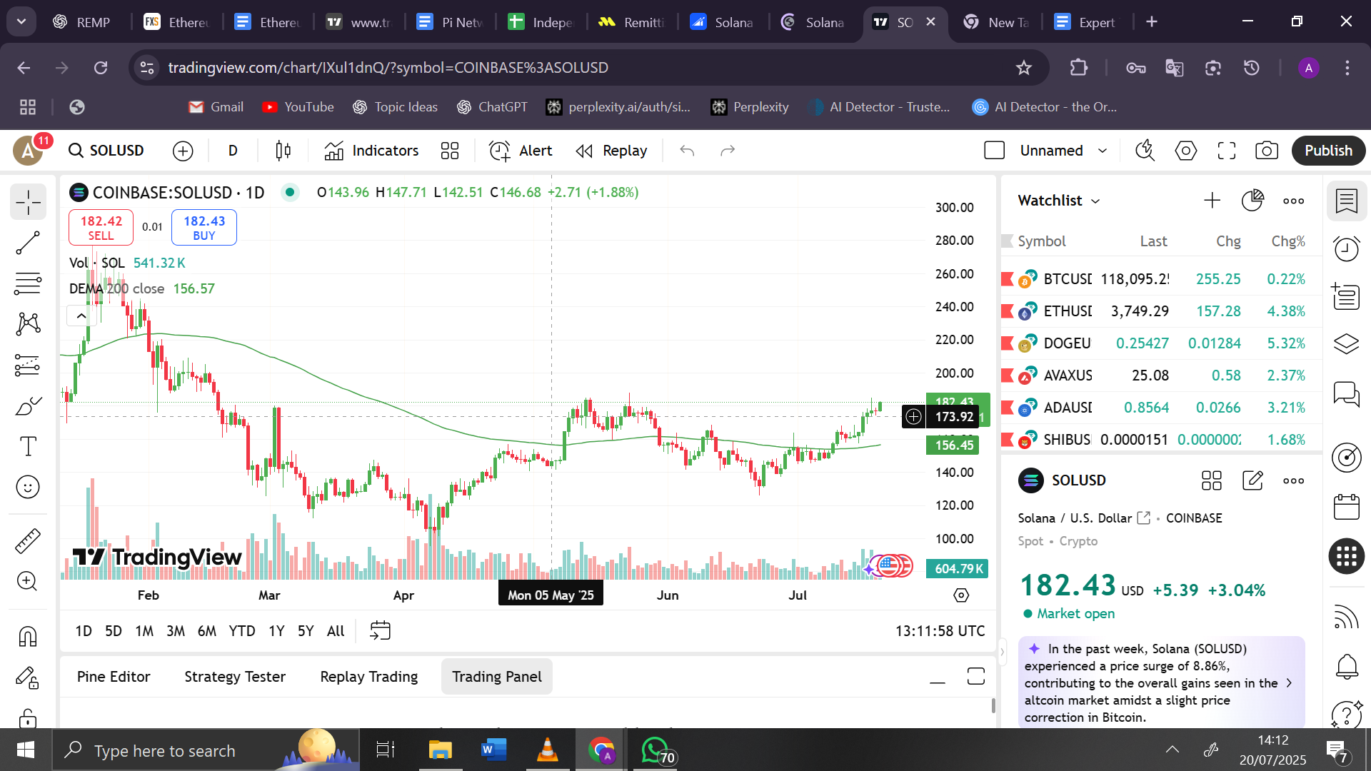Change the D interval selector
The height and width of the screenshot is (771, 1371).
[x=233, y=151]
